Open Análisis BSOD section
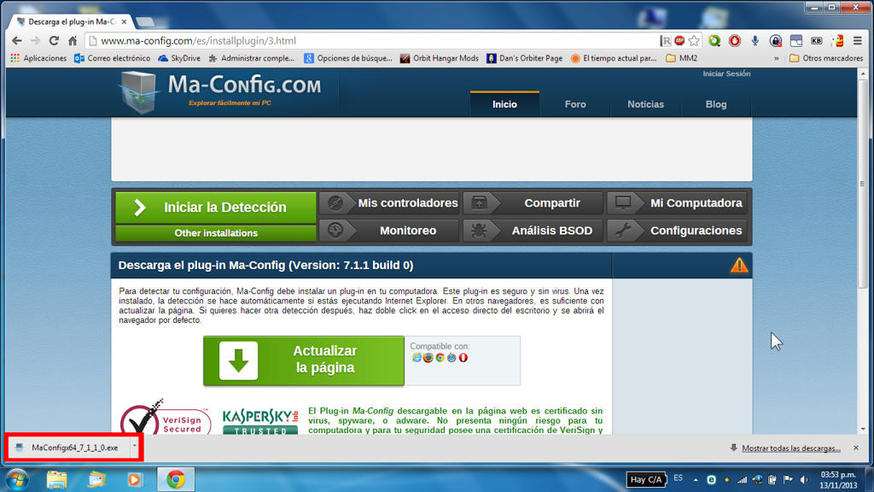Image resolution: width=874 pixels, height=492 pixels. tap(533, 231)
